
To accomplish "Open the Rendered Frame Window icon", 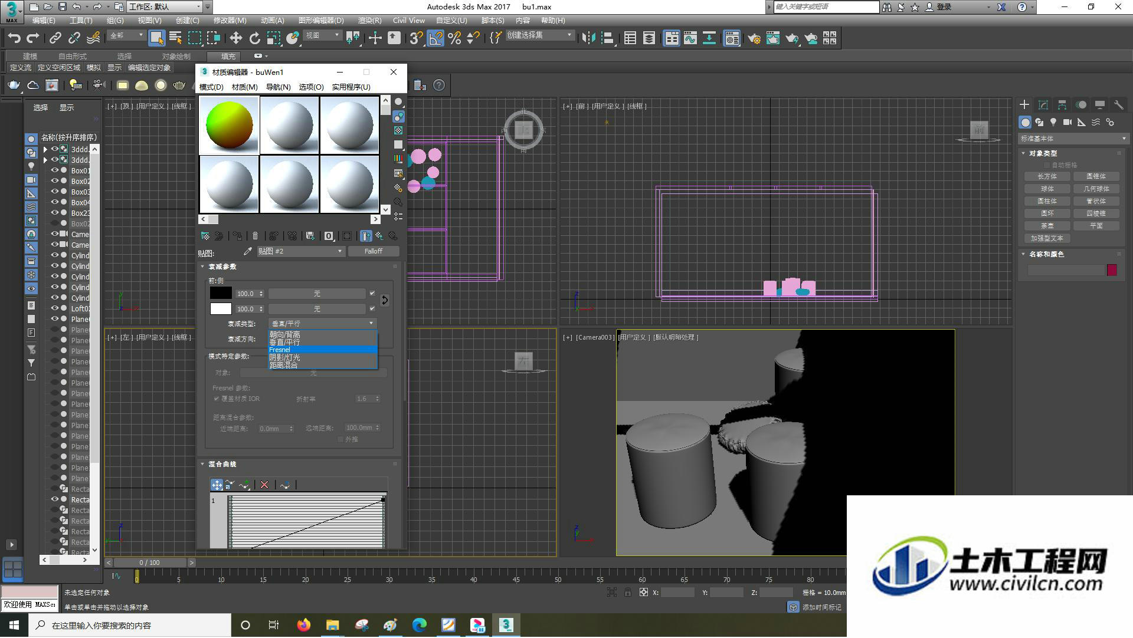I will pyautogui.click(x=773, y=38).
